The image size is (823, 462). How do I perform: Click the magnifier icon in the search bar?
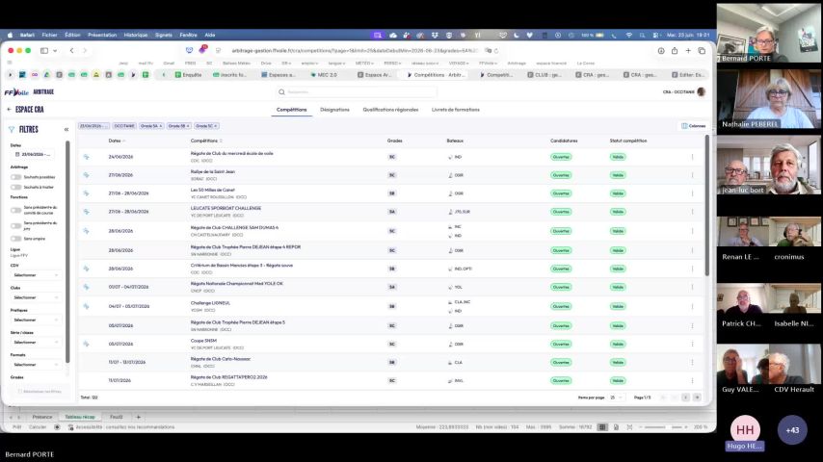(x=281, y=91)
